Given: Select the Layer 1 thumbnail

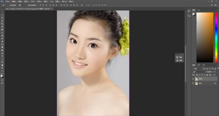Looking at the screenshot, I should pos(197,79).
